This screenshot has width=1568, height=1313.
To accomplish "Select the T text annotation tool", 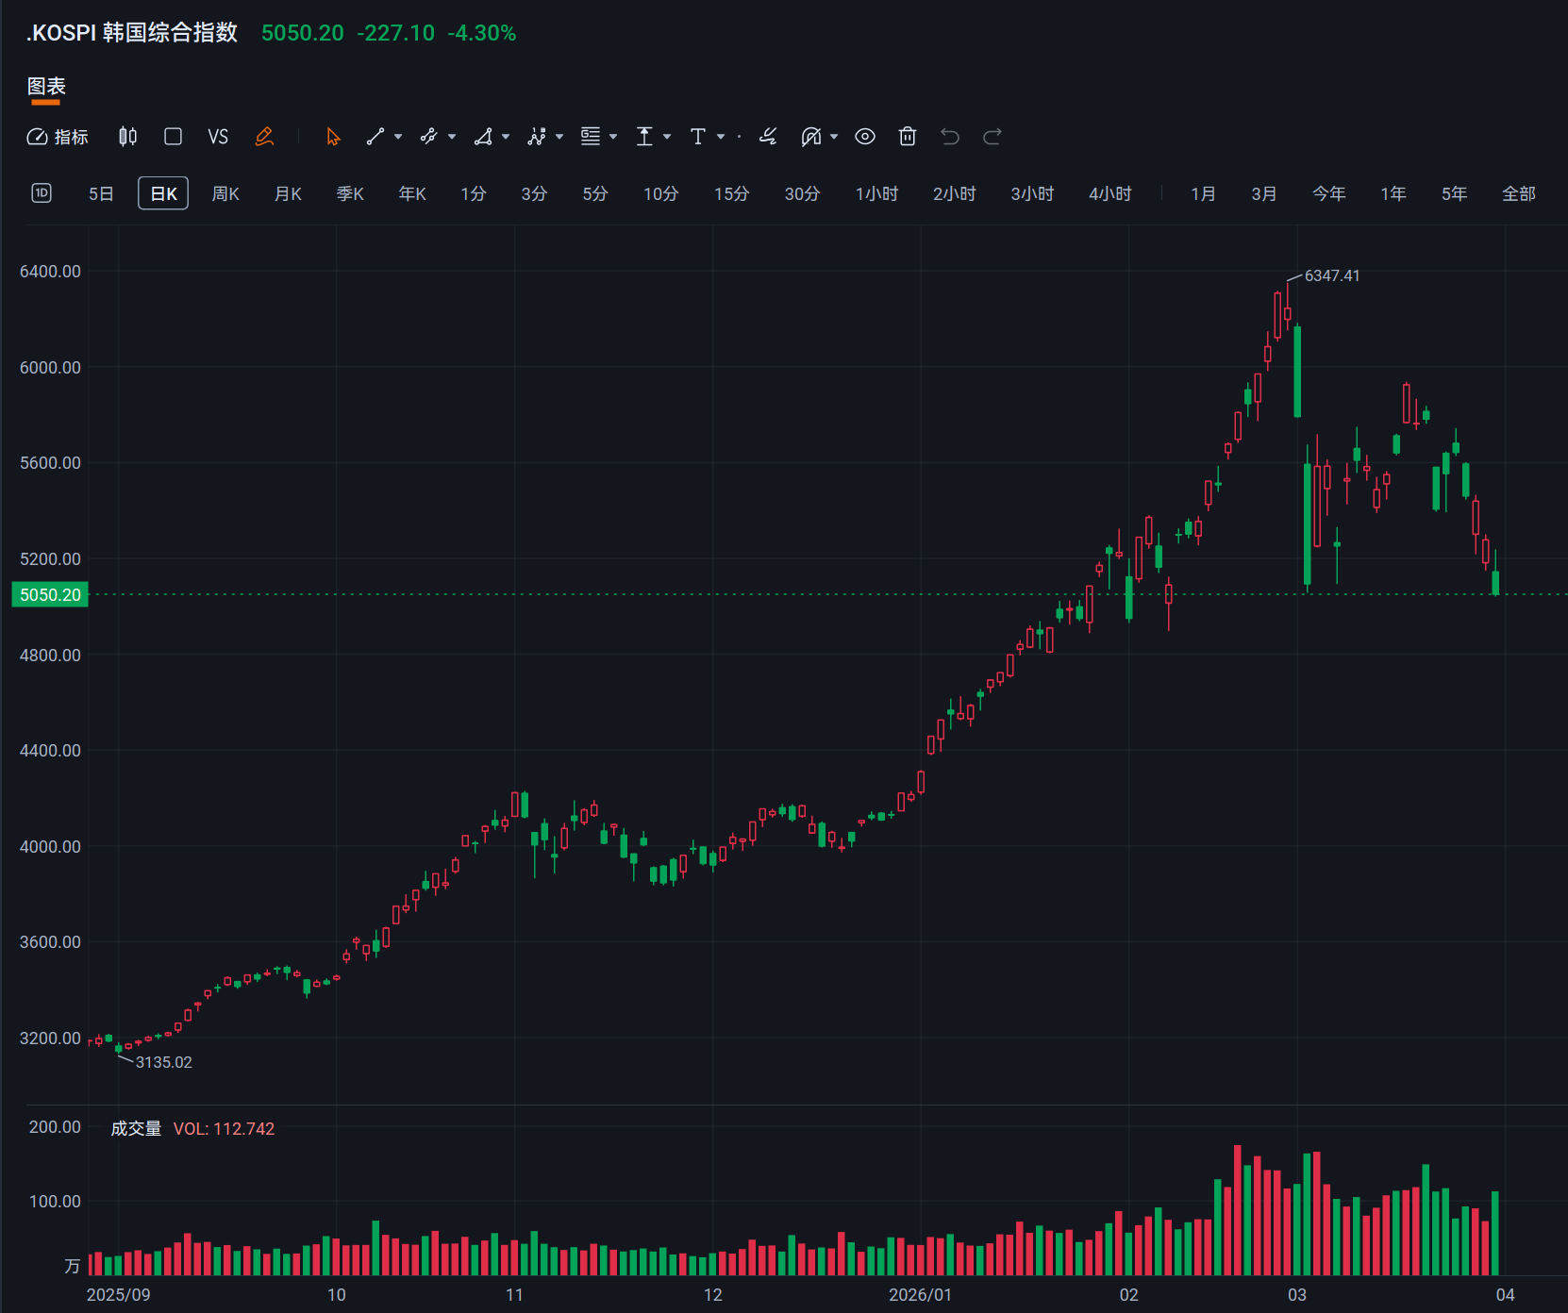I will [698, 137].
